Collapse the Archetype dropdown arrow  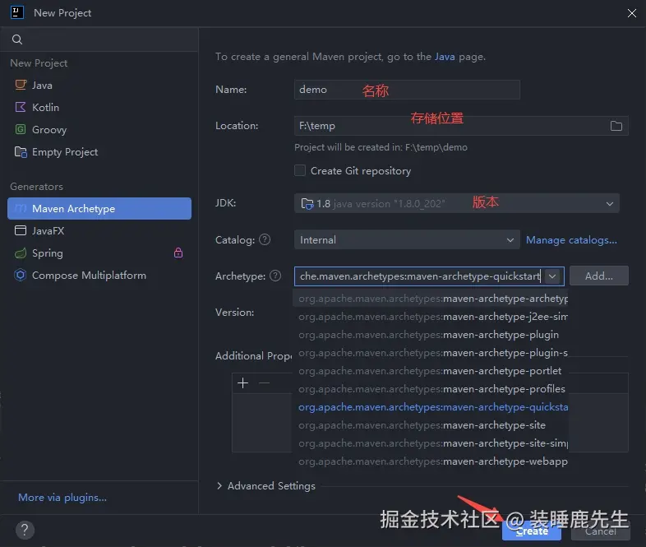(x=552, y=276)
